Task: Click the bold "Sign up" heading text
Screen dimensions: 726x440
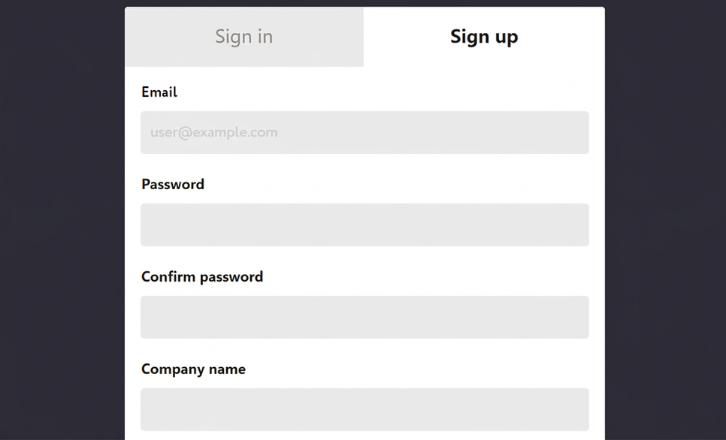Action: [x=484, y=37]
